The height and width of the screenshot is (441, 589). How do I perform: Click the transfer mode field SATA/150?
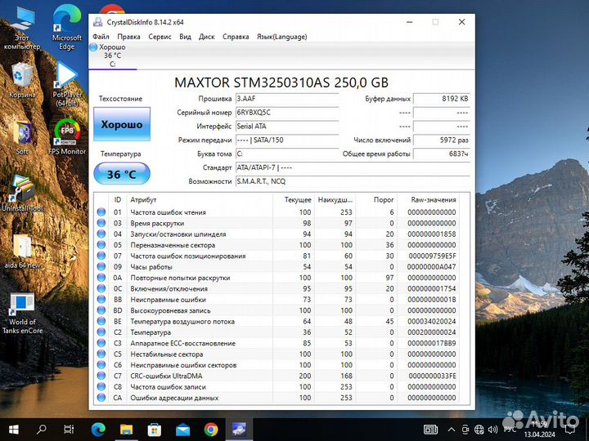pyautogui.click(x=287, y=140)
